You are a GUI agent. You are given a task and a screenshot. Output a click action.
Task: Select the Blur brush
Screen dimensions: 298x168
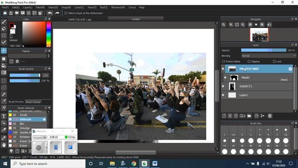click(x=27, y=124)
